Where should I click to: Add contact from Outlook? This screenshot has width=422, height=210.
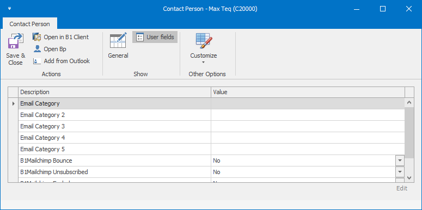click(x=62, y=61)
